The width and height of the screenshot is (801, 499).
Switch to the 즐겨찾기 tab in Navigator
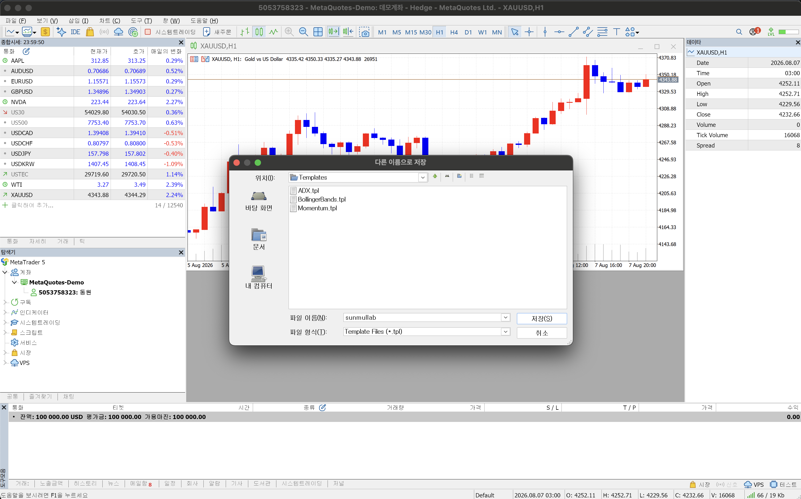41,396
